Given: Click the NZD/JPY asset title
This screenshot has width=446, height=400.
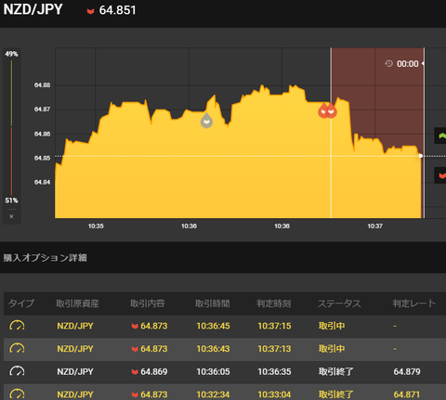Looking at the screenshot, I should tap(33, 9).
